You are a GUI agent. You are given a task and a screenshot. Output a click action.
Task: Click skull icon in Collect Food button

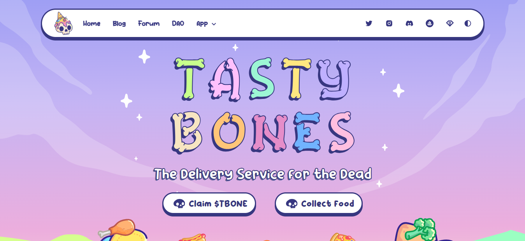pyautogui.click(x=292, y=204)
